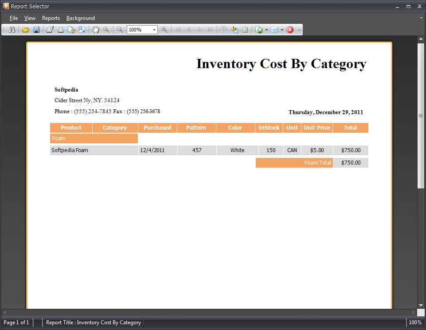426x330 pixels.
Task: Click the Export Document icon
Action: click(x=259, y=30)
